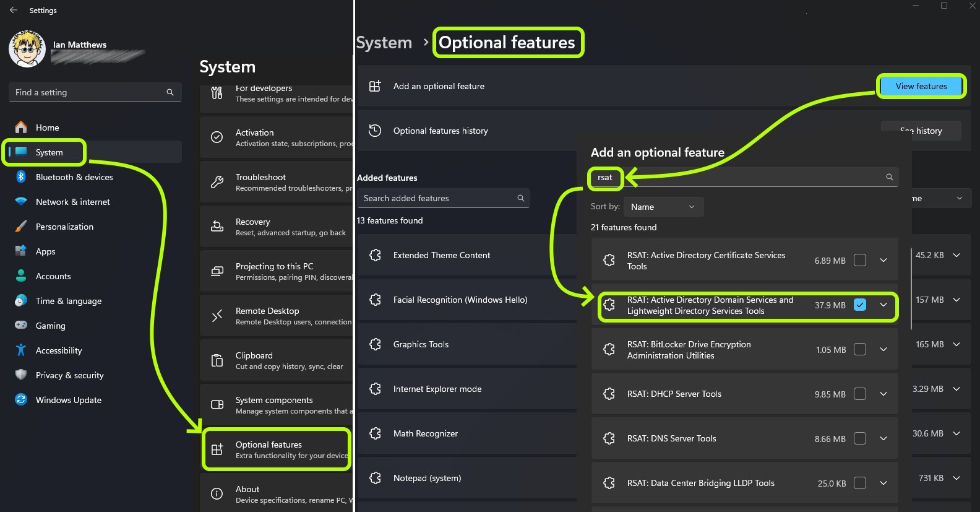Click System in the breadcrumb header

(384, 43)
